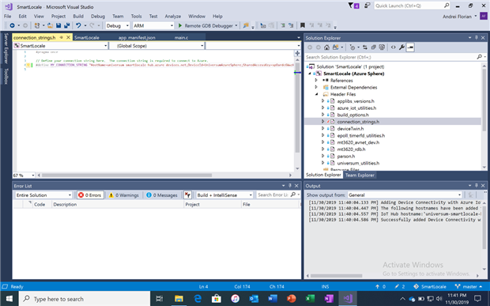Click Andrei Florian account name
The height and width of the screenshot is (306, 490).
click(457, 17)
